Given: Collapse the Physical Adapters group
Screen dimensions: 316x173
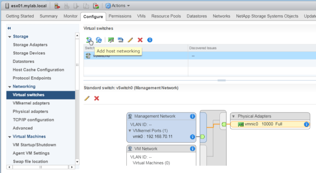Looking at the screenshot, I should coord(233,116).
